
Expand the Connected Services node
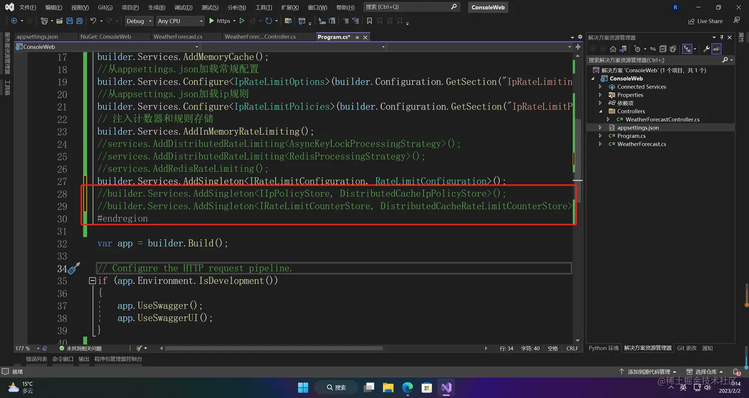(x=600, y=87)
